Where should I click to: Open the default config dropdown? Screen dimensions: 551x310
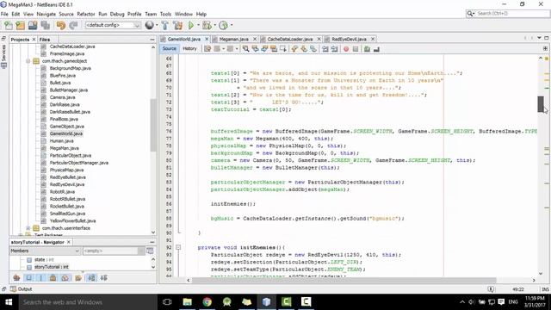113,25
